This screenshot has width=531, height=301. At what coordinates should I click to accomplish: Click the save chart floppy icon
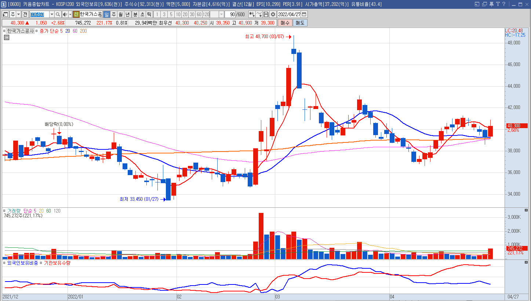(266, 14)
